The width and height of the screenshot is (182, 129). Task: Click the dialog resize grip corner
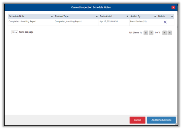(x=176, y=124)
